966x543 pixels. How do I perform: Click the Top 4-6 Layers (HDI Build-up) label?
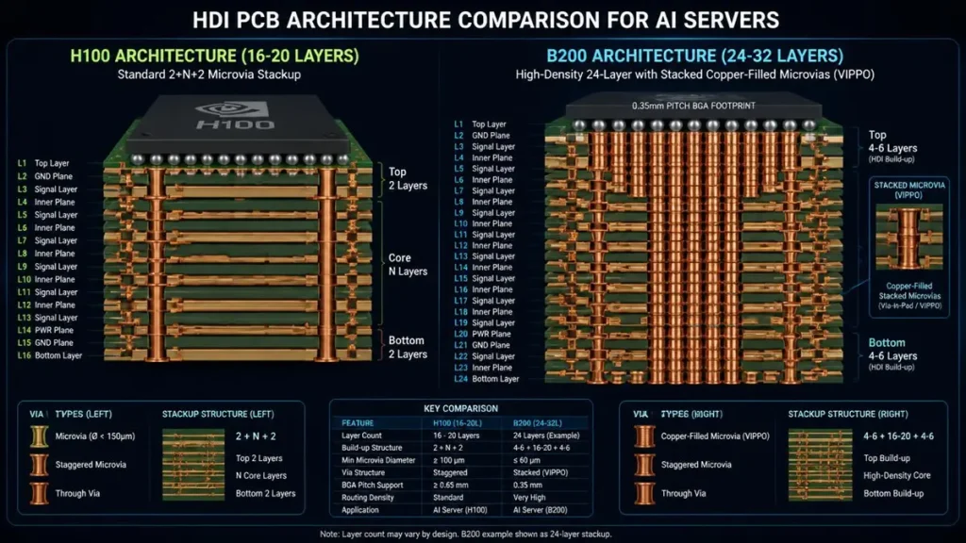892,146
